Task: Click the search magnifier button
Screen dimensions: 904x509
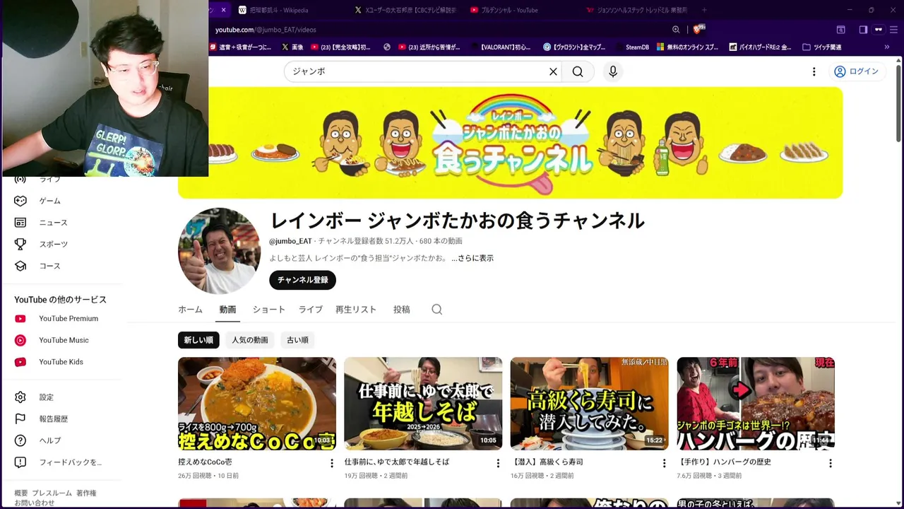Action: pyautogui.click(x=578, y=71)
